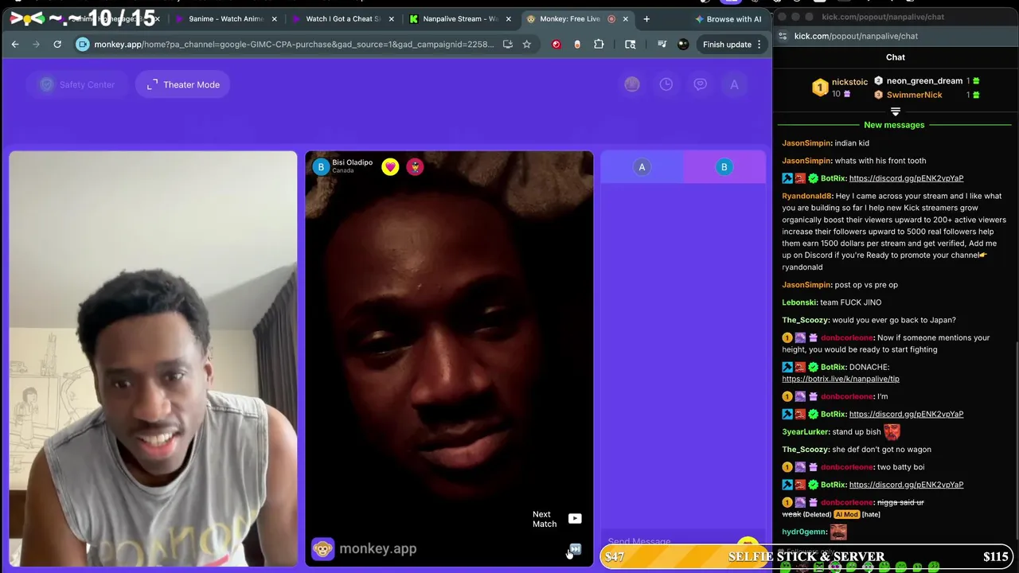Click Next Match video icon
Viewport: 1019px width, 573px height.
point(575,519)
